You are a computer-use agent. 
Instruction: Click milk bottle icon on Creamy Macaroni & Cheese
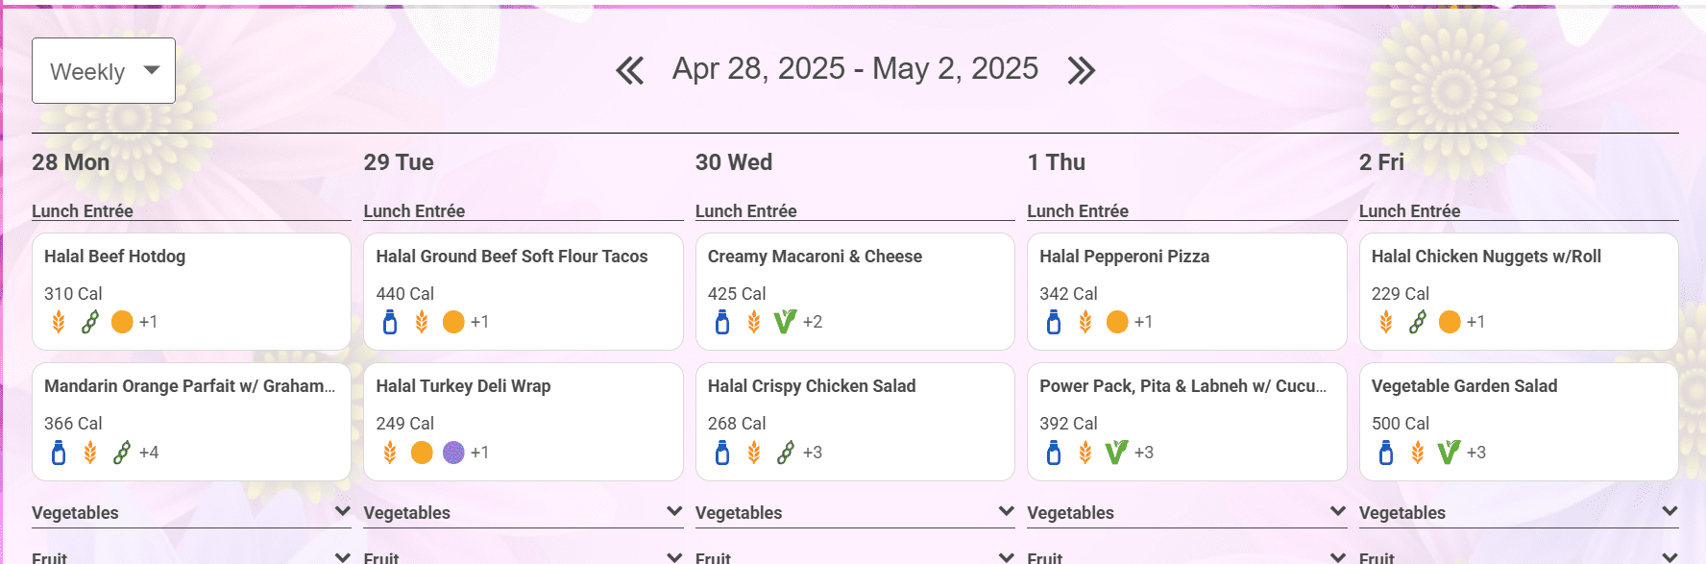point(722,322)
